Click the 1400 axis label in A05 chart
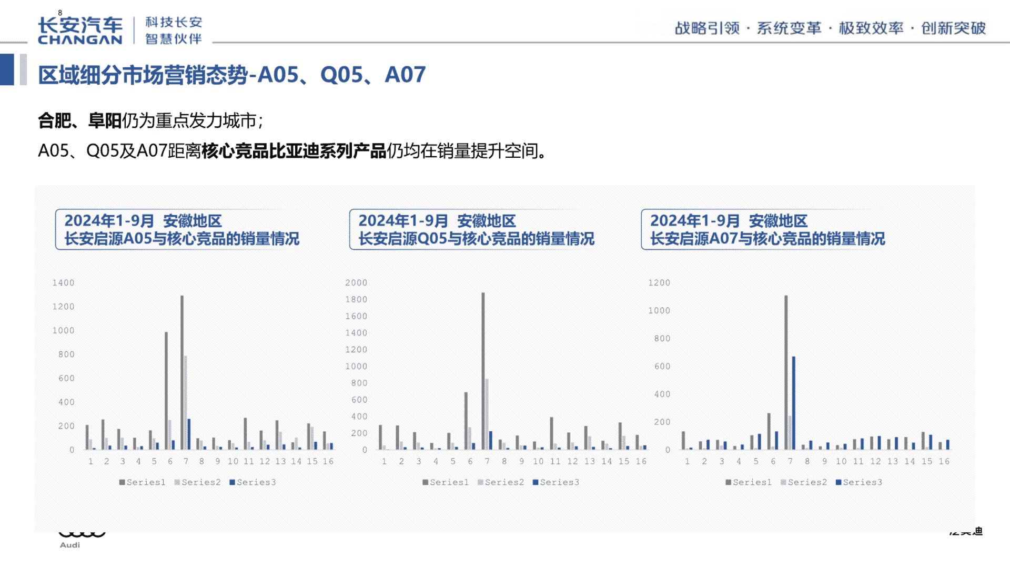Viewport: 1010px width, 568px height. point(63,283)
